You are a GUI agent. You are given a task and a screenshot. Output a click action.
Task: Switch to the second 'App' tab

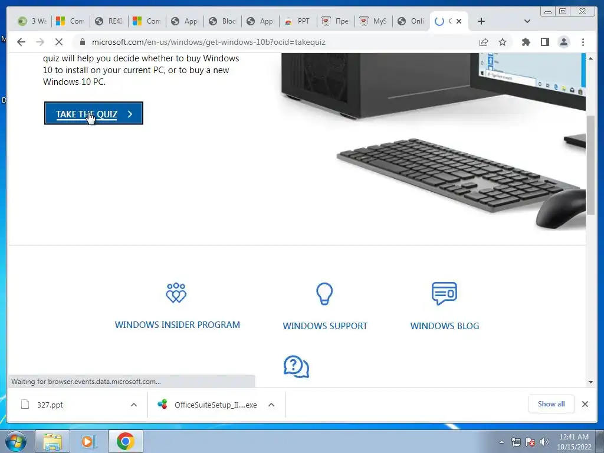260,21
